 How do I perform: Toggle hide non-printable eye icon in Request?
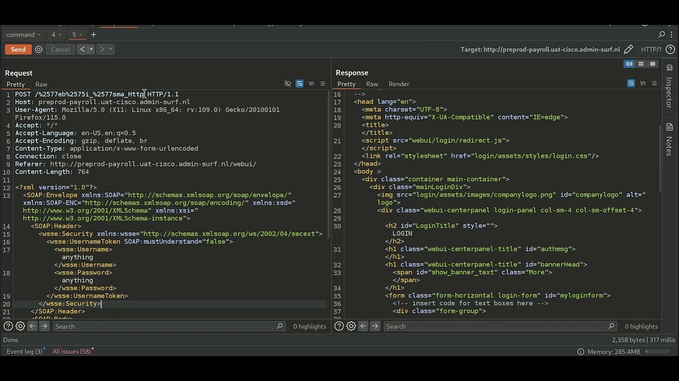coord(288,84)
